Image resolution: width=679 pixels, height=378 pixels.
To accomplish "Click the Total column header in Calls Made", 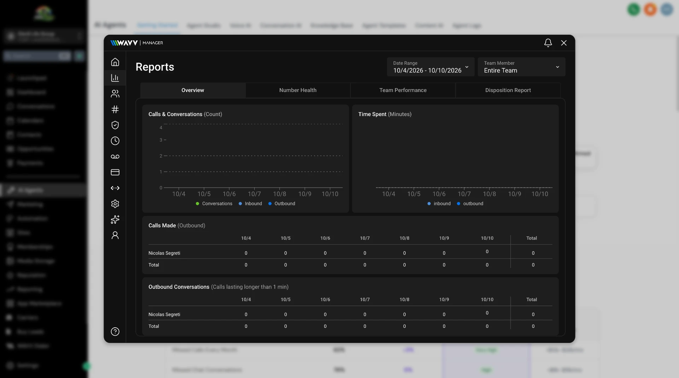I will click(x=532, y=238).
